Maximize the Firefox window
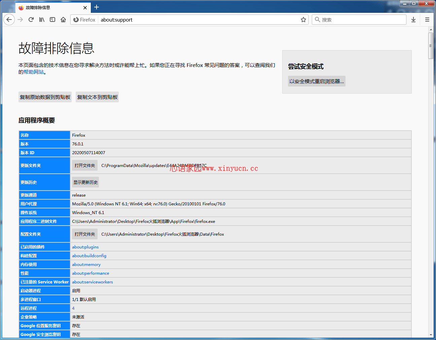 (414, 3)
